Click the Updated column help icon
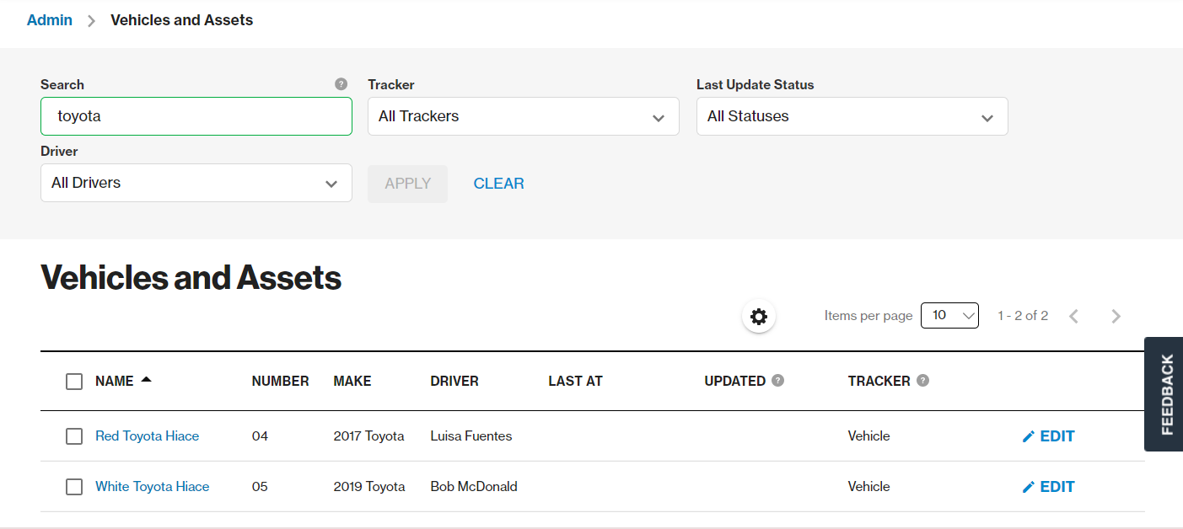This screenshot has height=529, width=1183. tap(777, 381)
